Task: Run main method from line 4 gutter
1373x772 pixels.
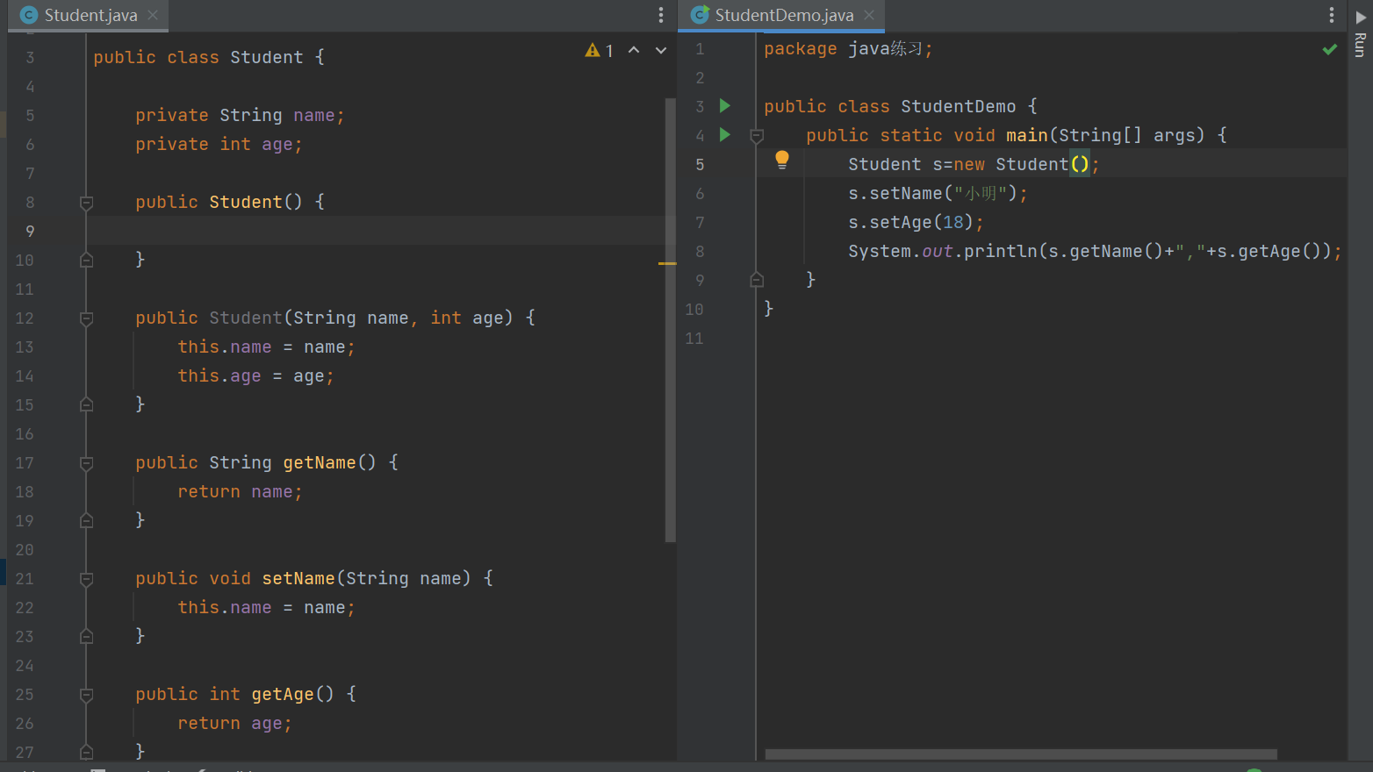Action: pos(725,135)
